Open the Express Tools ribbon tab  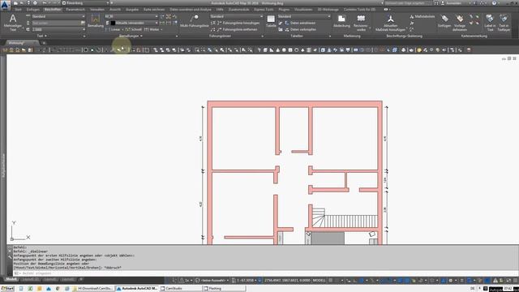[x=264, y=9]
